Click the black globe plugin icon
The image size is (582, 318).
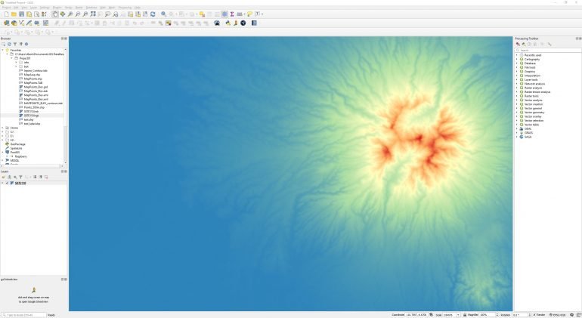[x=243, y=23]
